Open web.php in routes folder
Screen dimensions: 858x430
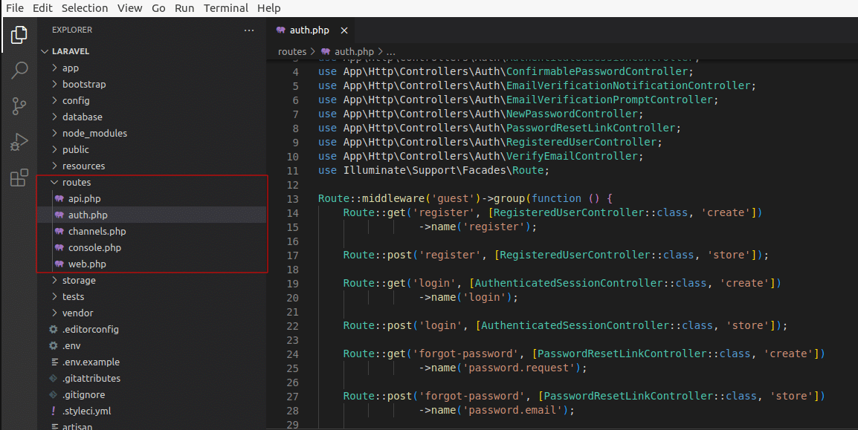pyautogui.click(x=86, y=264)
